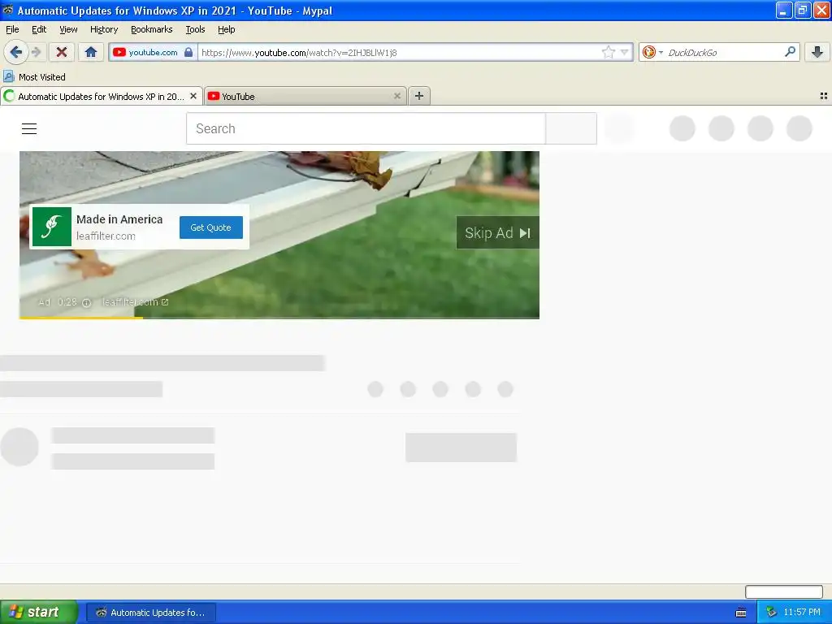
Task: Click the YouTube Search input field
Action: pos(366,128)
